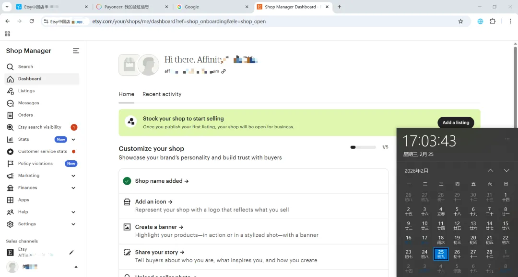Click the Etsy sales channel logo

10,253
